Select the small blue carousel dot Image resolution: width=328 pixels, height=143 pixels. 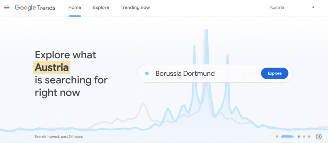tap(304, 137)
